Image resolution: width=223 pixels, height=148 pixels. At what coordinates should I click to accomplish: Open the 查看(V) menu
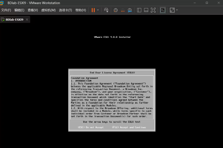click(x=33, y=10)
